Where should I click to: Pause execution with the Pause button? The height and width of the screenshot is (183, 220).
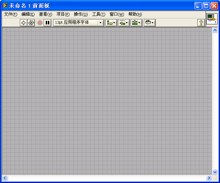(47, 23)
